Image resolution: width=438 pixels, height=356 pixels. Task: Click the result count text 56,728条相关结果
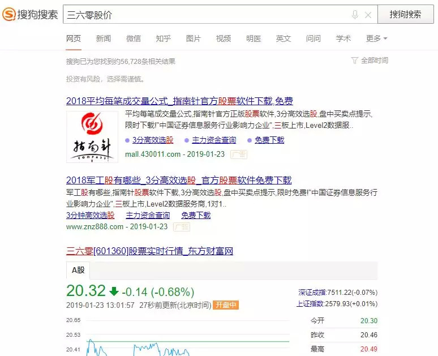[x=148, y=62]
